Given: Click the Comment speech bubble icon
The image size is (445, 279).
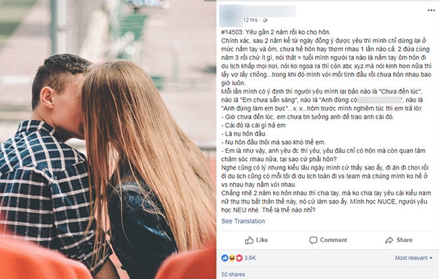Looking at the screenshot, I should pos(313,240).
